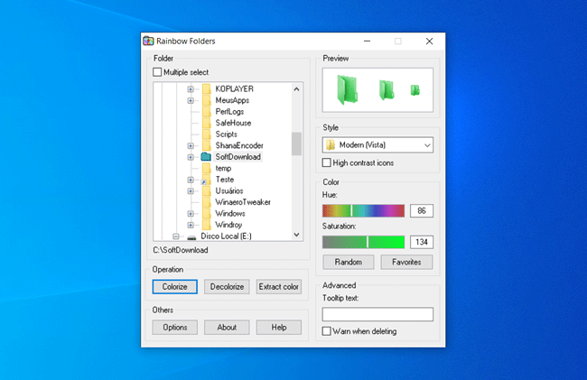Click the MeusApps folder icon
This screenshot has height=380, width=587.
coord(207,100)
